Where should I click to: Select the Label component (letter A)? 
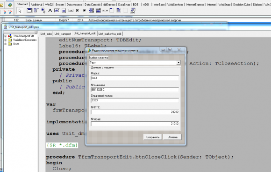click(x=50, y=11)
